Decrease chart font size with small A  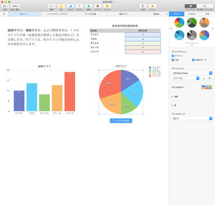pos(204,78)
